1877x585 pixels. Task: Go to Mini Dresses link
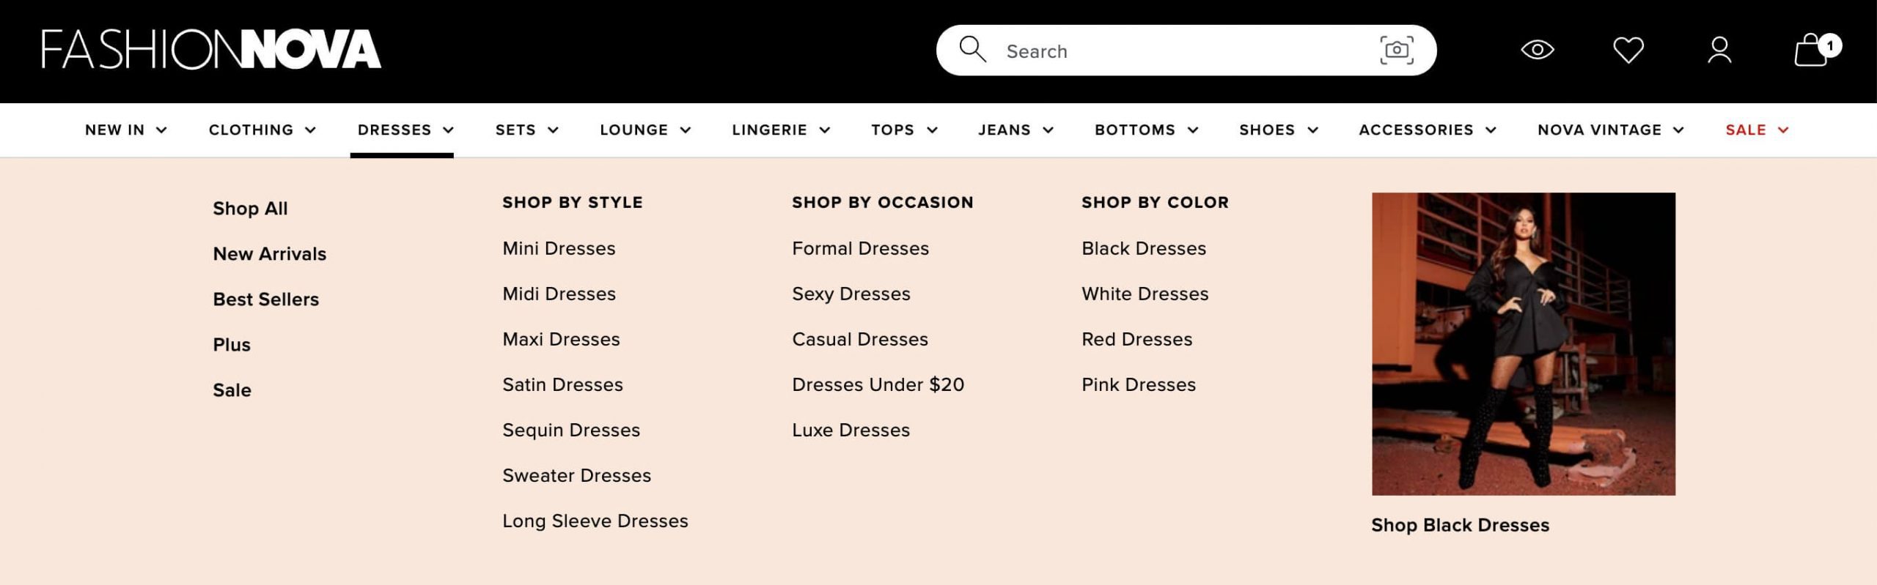click(x=559, y=249)
